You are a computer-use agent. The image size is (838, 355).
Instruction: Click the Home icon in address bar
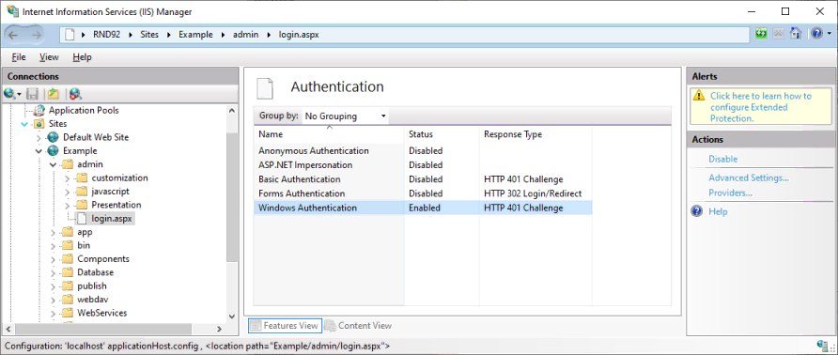click(796, 34)
